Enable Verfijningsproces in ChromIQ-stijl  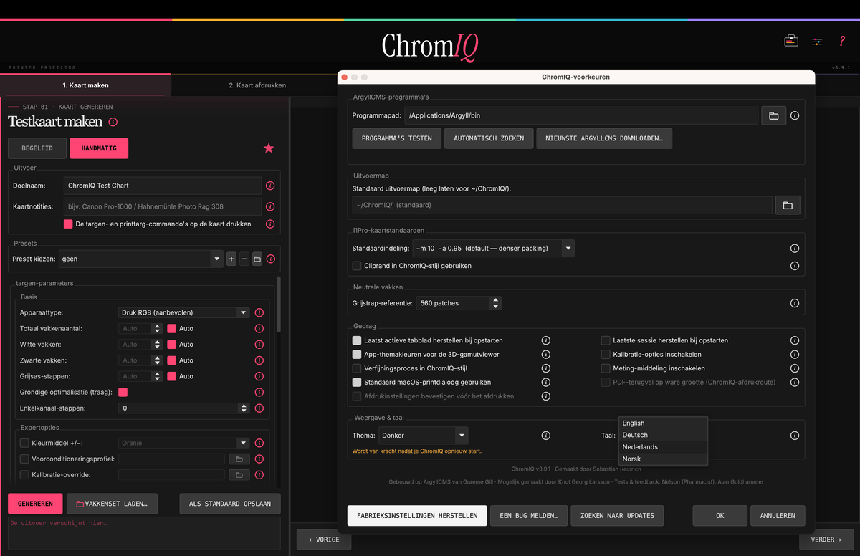coord(357,368)
